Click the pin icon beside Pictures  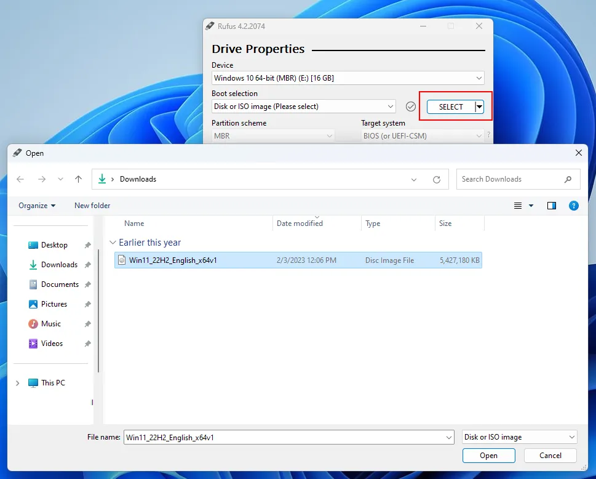point(88,304)
